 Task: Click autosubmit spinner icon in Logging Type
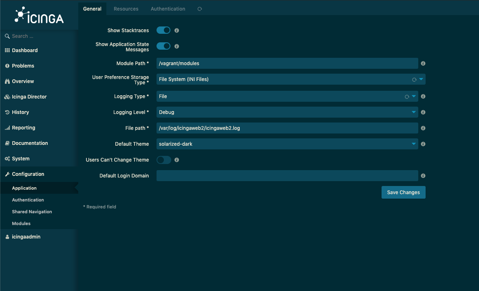coord(407,97)
